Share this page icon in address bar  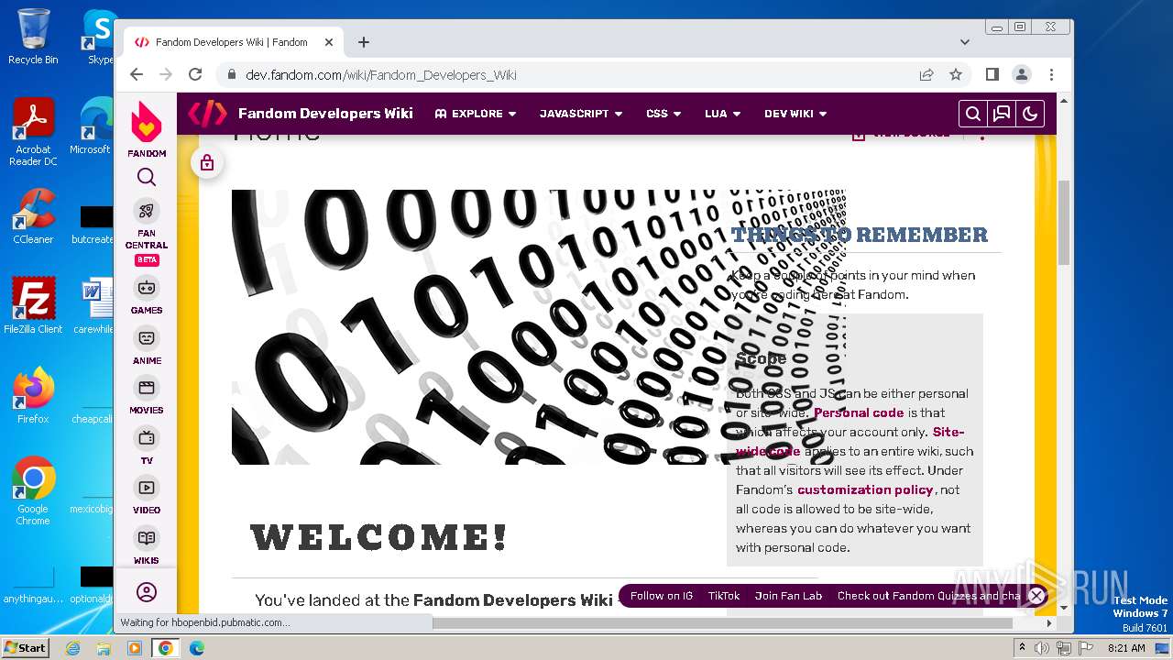click(x=926, y=74)
